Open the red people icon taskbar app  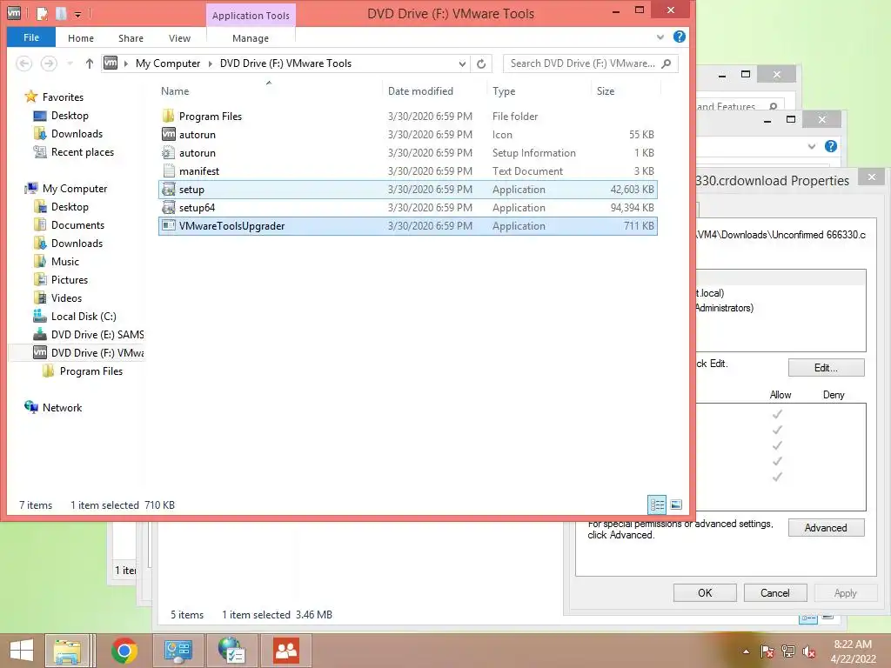[x=286, y=651]
